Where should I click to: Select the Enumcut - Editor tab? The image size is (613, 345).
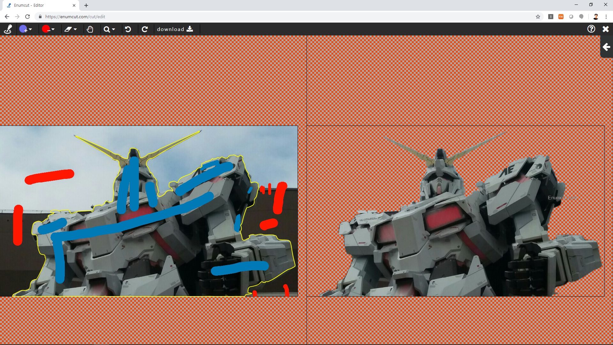tap(41, 5)
